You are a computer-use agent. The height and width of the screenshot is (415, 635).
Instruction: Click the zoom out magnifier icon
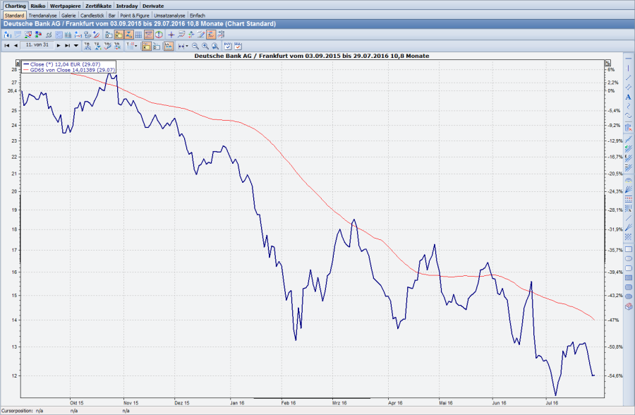click(x=195, y=45)
